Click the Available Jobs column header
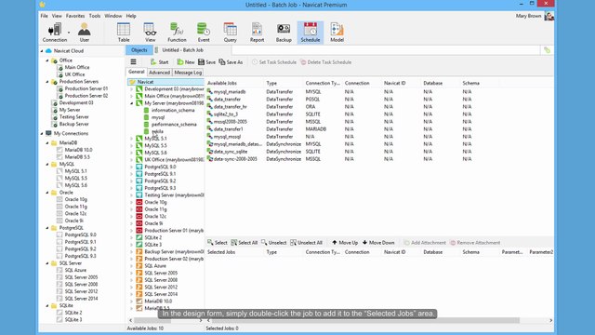Image resolution: width=595 pixels, height=335 pixels. (x=222, y=83)
